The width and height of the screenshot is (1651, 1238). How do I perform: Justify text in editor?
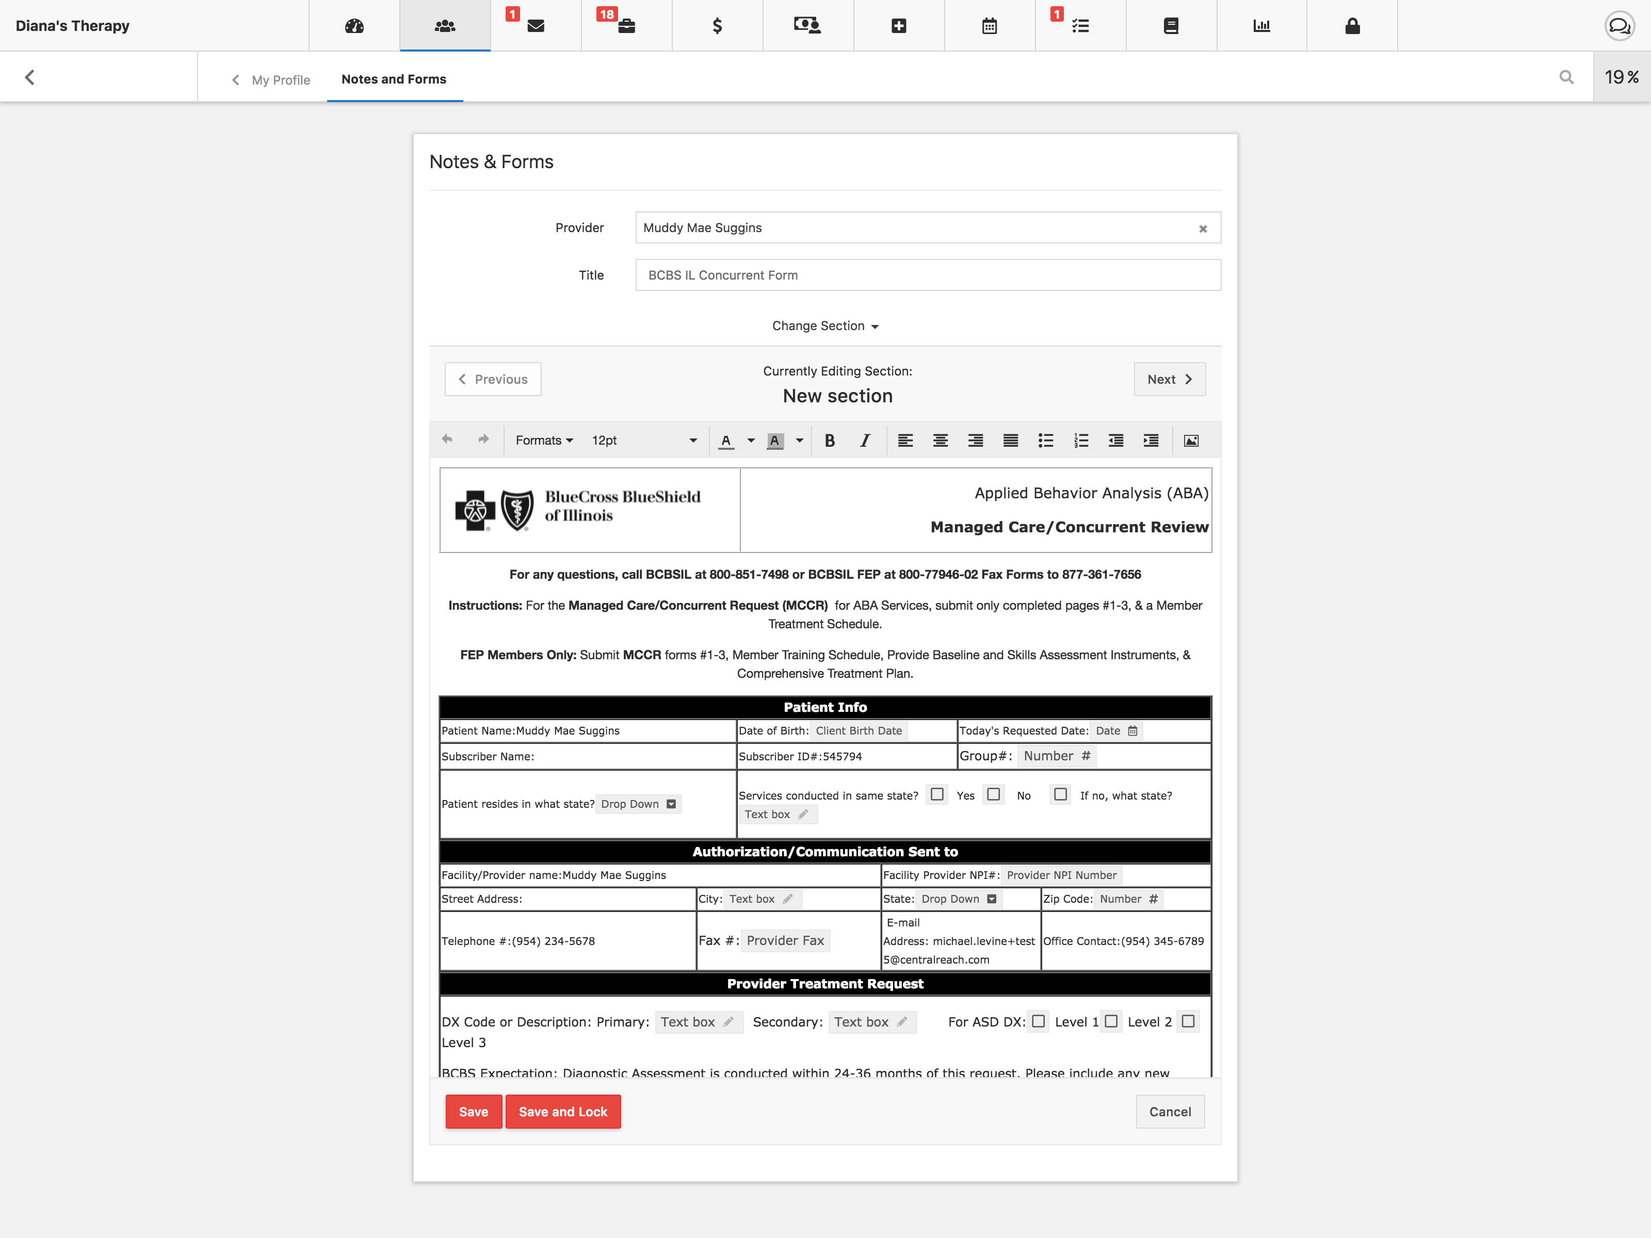click(x=1011, y=441)
